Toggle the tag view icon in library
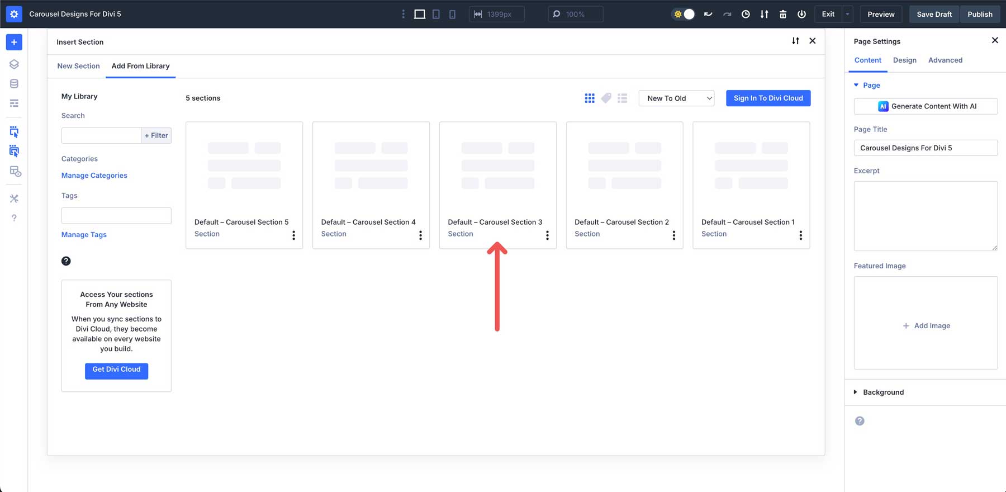Image resolution: width=1006 pixels, height=492 pixels. (606, 98)
